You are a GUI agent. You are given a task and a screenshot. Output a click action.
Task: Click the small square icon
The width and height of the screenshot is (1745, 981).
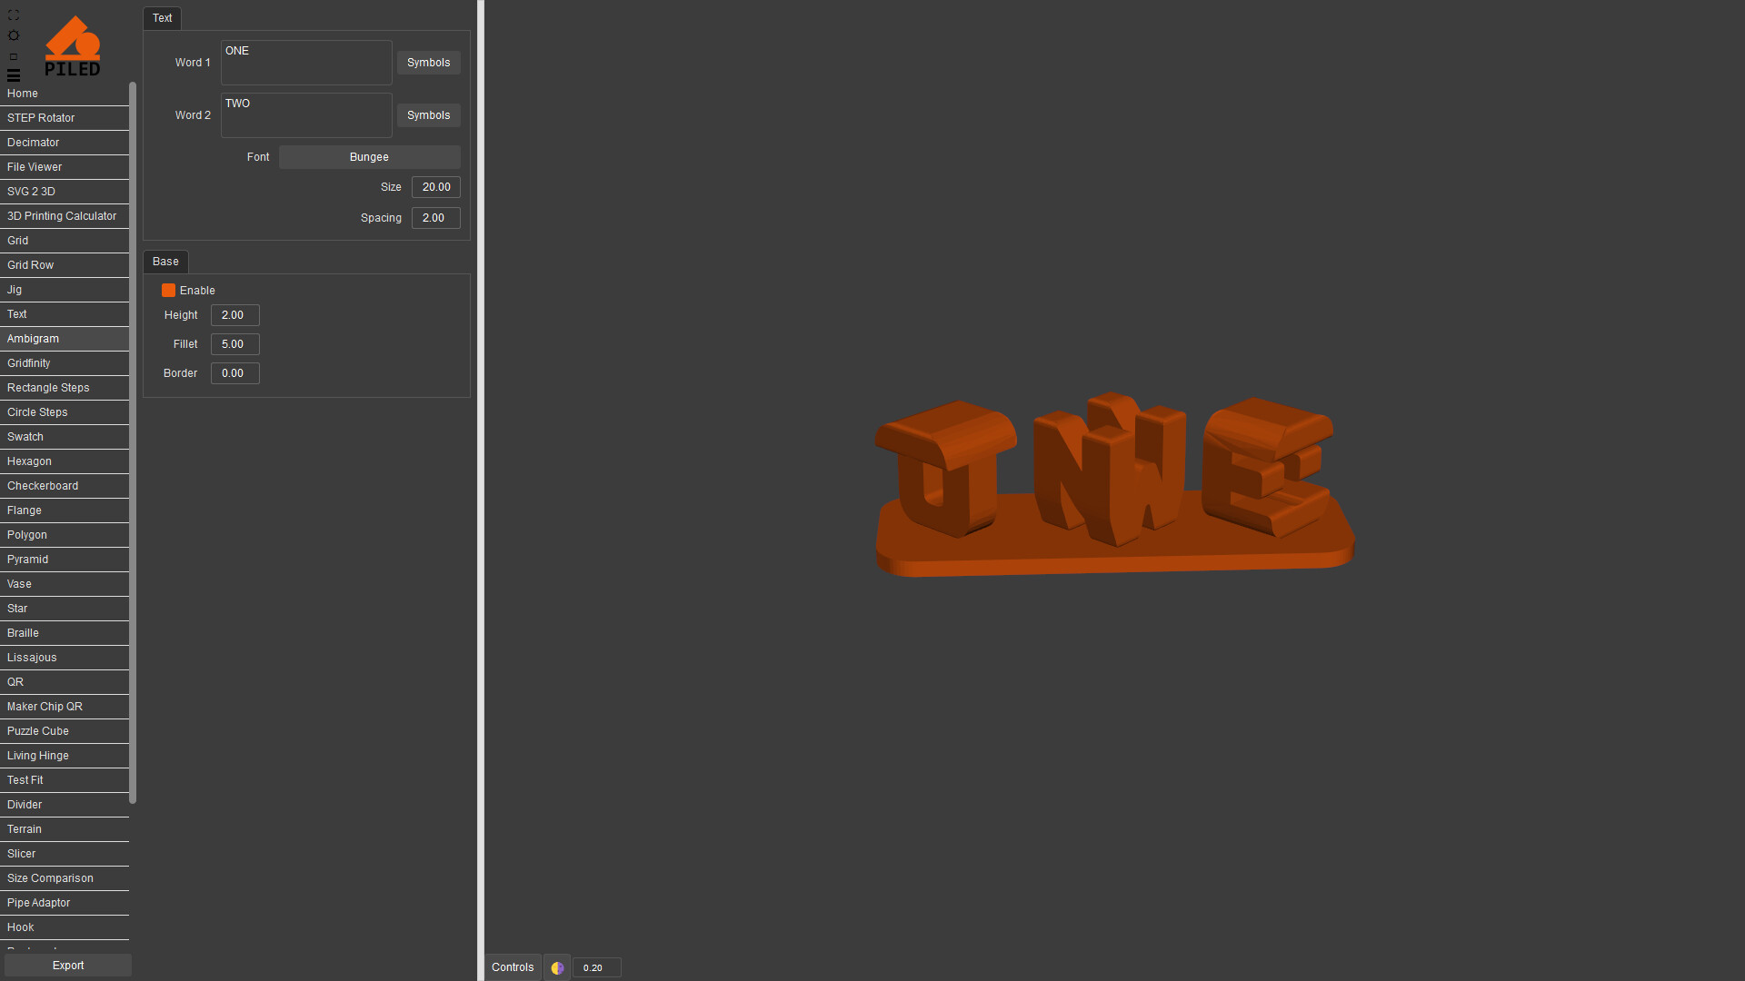[x=13, y=56]
